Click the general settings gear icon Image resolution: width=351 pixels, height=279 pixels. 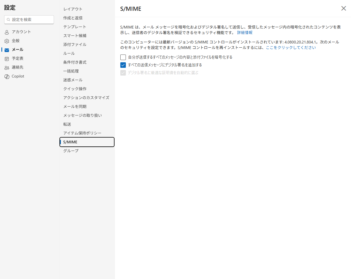coord(7,41)
